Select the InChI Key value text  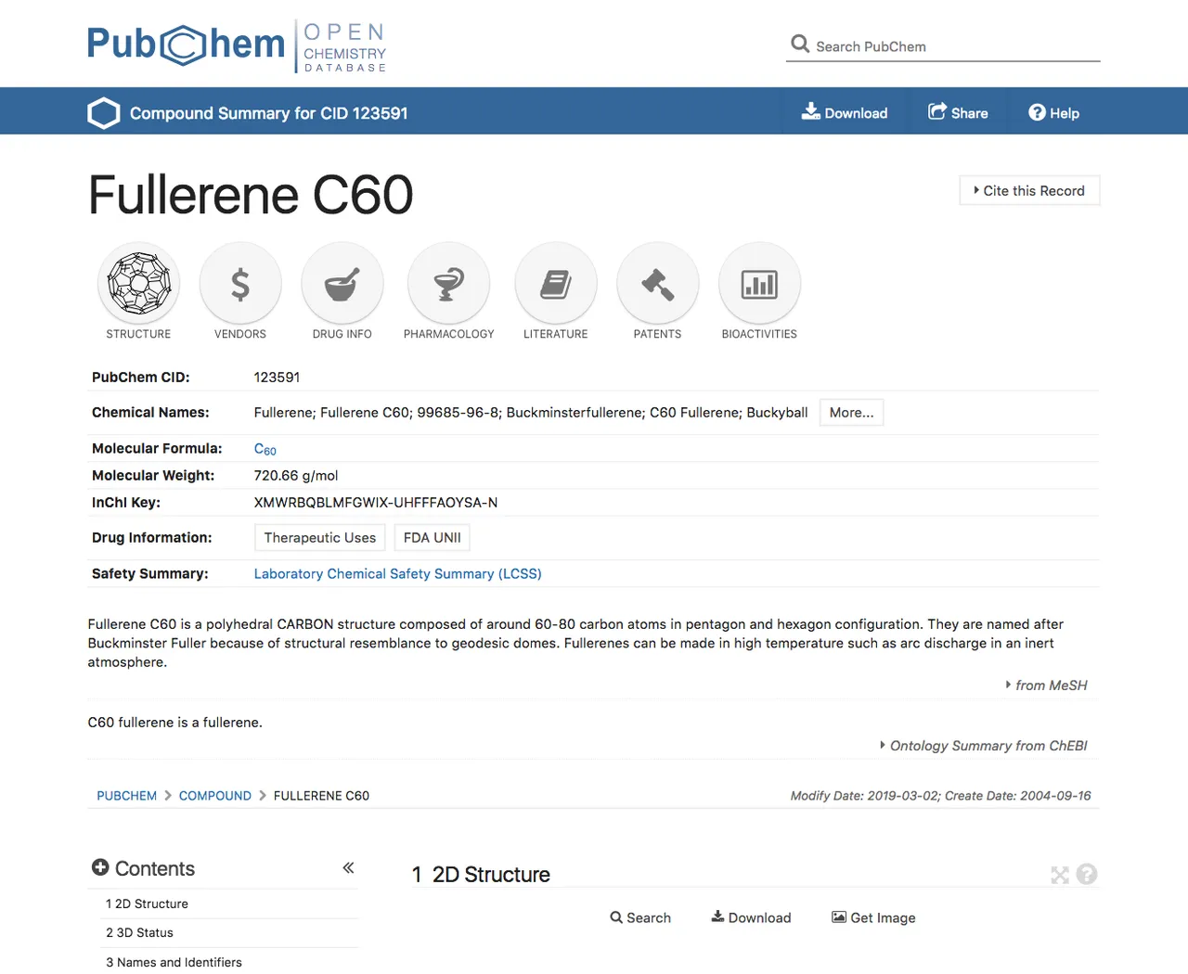(376, 503)
